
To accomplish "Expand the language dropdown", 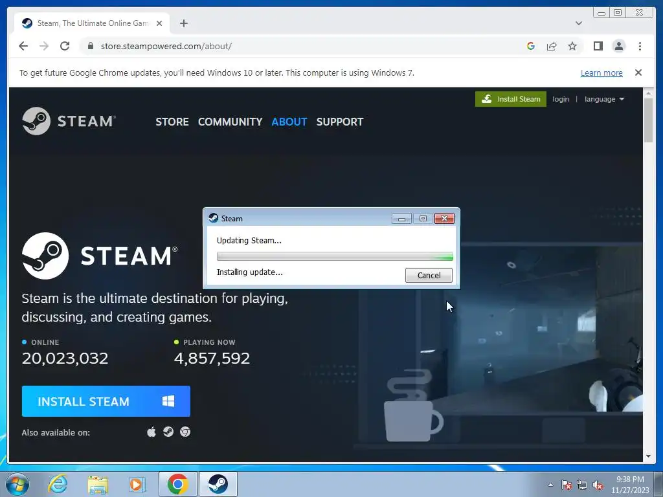I will coord(604,99).
